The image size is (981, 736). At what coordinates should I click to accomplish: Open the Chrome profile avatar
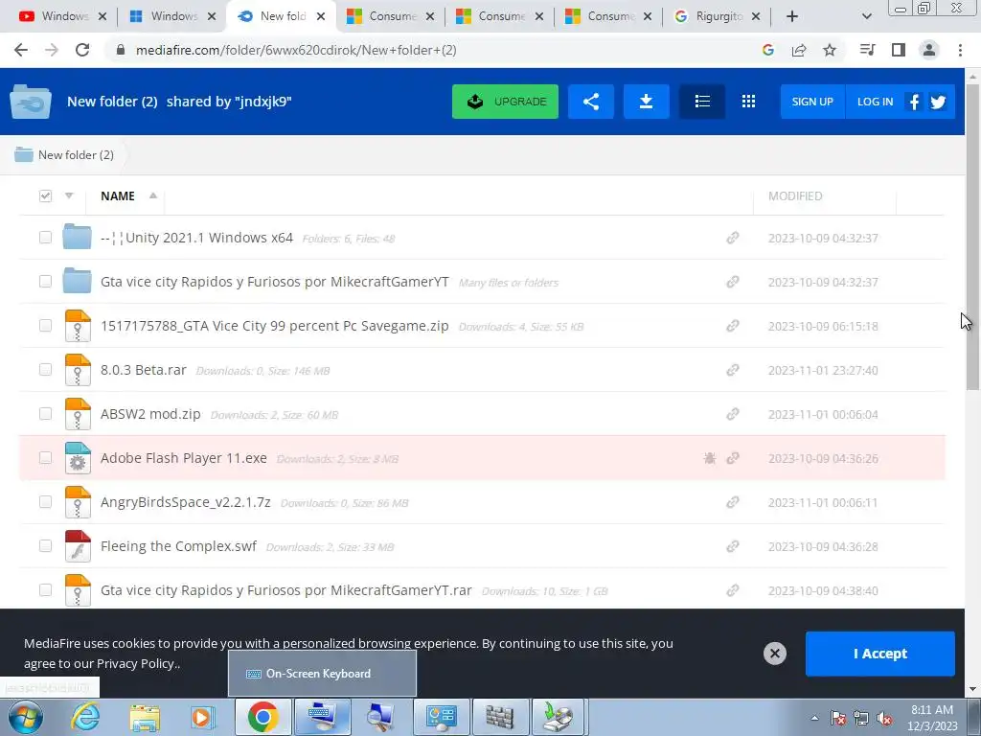pyautogui.click(x=929, y=50)
